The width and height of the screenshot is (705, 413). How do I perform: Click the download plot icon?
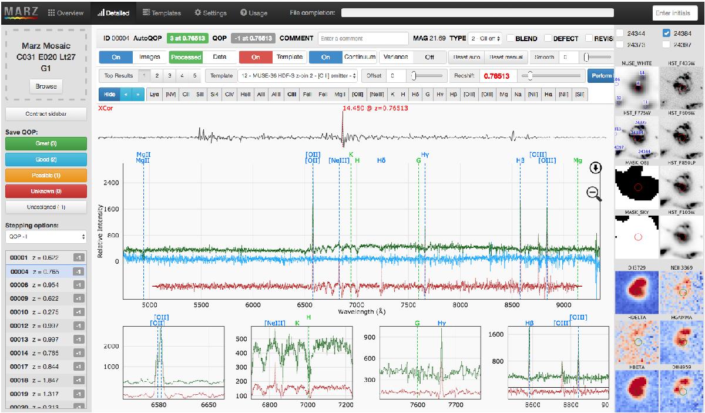click(x=595, y=168)
